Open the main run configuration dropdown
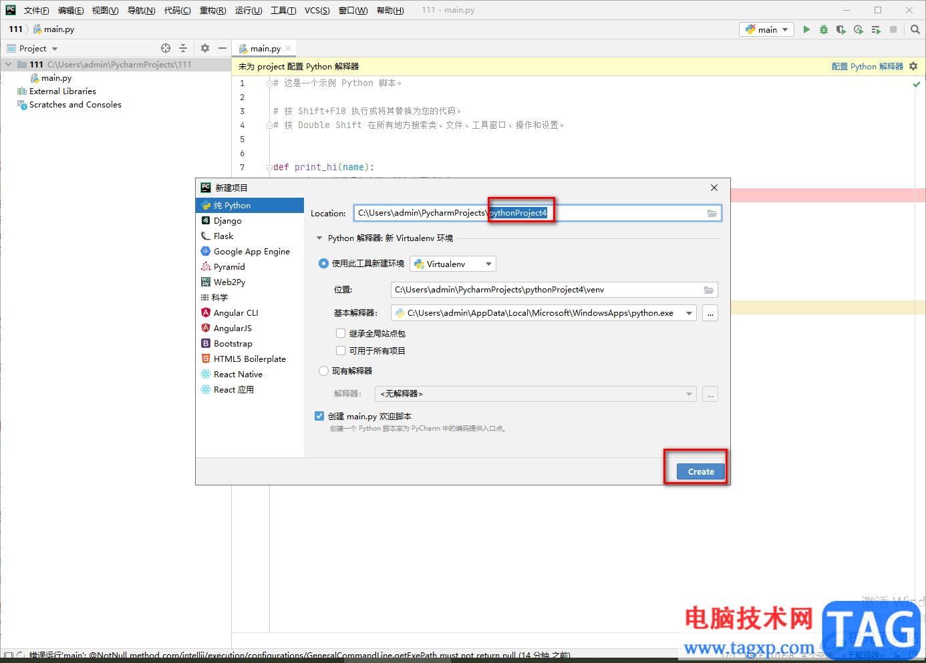 pyautogui.click(x=766, y=29)
